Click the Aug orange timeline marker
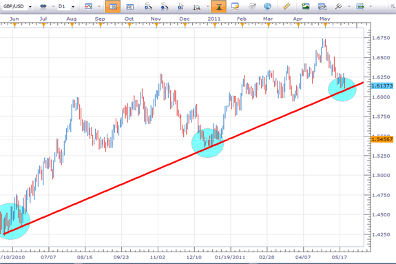 72,25
